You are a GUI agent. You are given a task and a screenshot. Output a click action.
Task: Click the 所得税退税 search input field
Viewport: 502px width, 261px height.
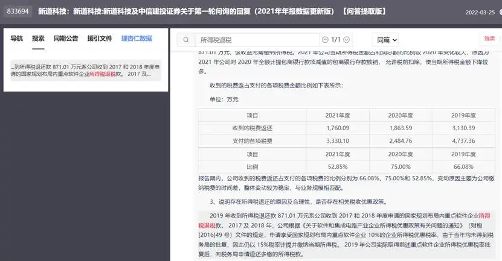(257, 40)
